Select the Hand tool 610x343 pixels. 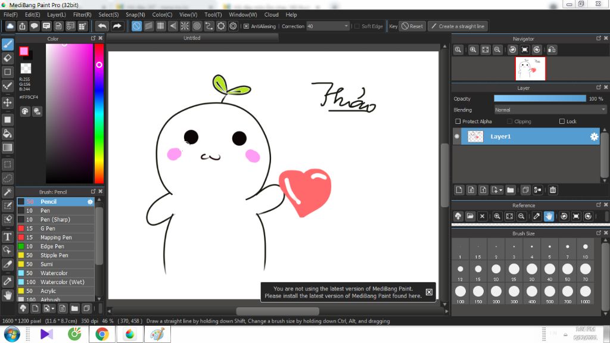click(x=8, y=295)
